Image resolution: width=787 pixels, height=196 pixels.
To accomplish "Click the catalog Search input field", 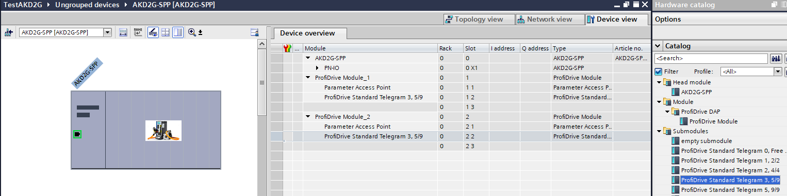I will [x=711, y=59].
